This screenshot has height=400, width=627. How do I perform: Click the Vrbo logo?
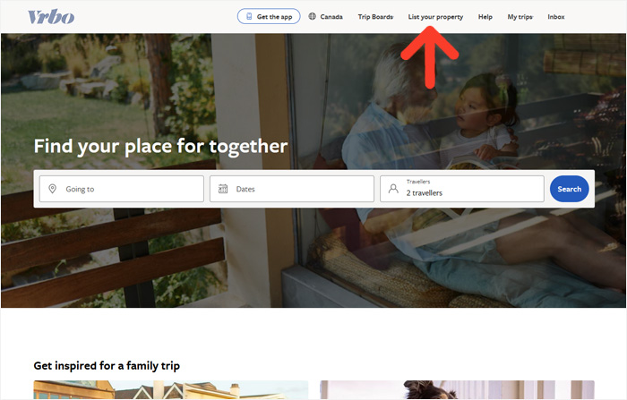(51, 17)
